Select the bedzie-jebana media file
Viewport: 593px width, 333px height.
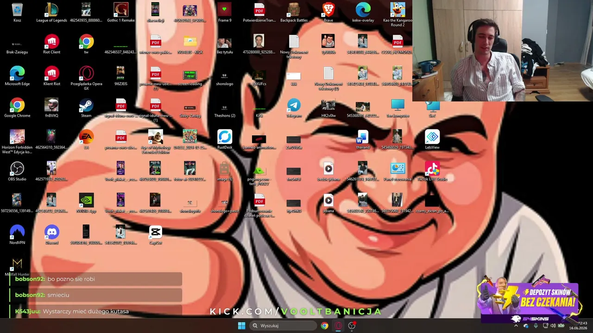pyautogui.click(x=328, y=172)
